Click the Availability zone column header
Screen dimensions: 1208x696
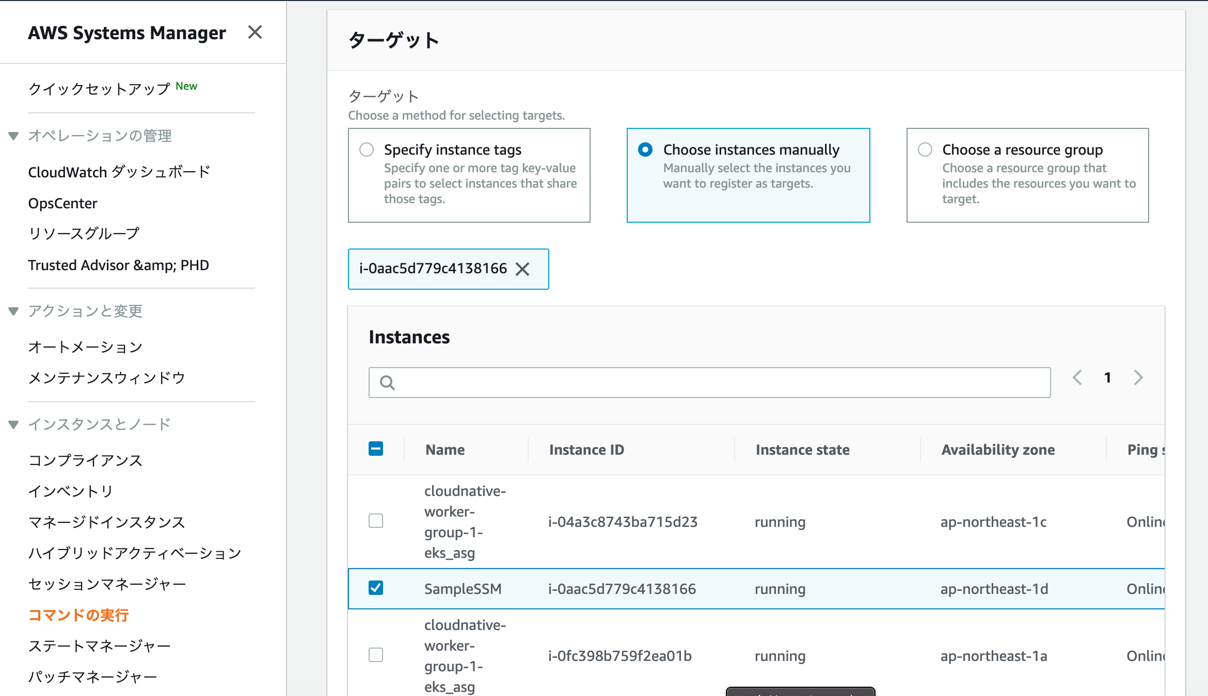click(998, 450)
